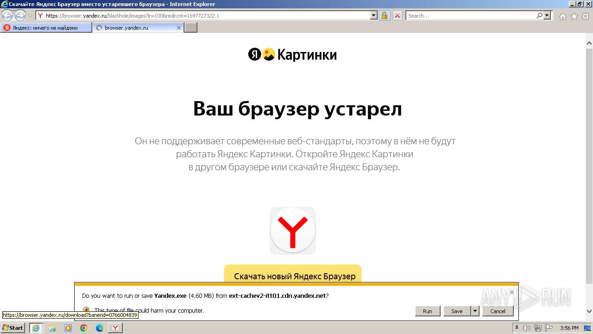Restore down the Internet Explorer window

(x=579, y=4)
